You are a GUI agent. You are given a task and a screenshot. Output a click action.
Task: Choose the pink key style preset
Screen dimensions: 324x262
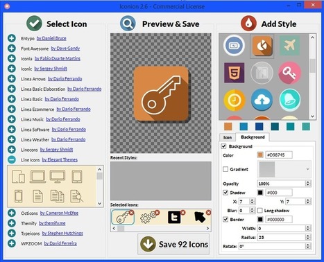pyautogui.click(x=289, y=73)
